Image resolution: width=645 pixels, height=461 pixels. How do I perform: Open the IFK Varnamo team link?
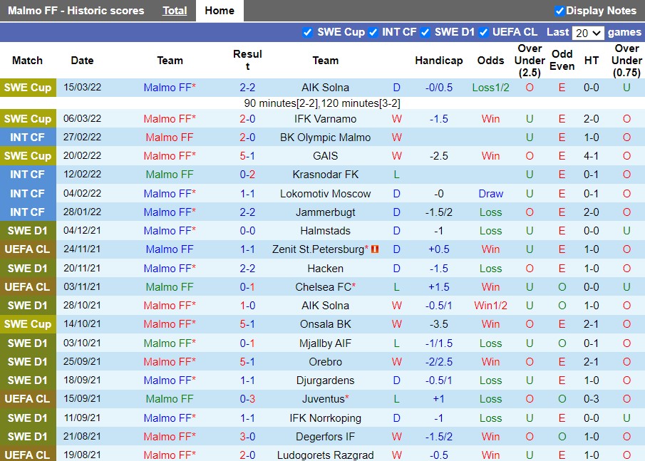[x=325, y=119]
